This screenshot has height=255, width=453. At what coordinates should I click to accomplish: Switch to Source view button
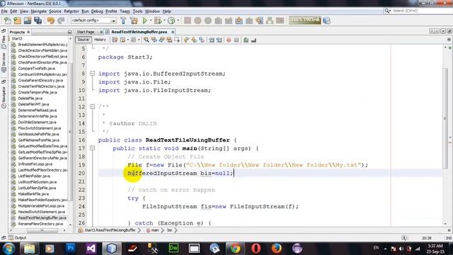84,40
